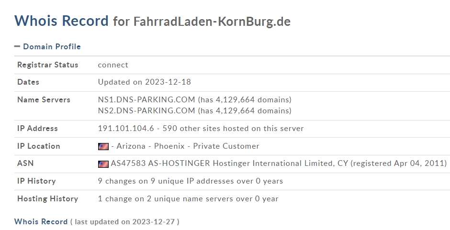
Task: Click the US flag in ASN row
Action: click(x=103, y=164)
